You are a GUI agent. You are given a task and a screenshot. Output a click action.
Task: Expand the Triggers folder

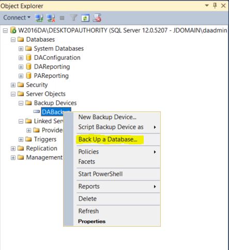point(21,140)
